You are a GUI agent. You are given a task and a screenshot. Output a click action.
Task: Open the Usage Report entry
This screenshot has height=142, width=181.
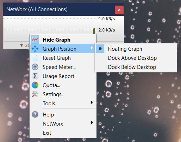(x=63, y=76)
